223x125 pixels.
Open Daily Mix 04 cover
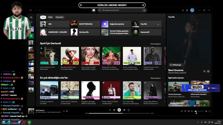tap(111, 56)
